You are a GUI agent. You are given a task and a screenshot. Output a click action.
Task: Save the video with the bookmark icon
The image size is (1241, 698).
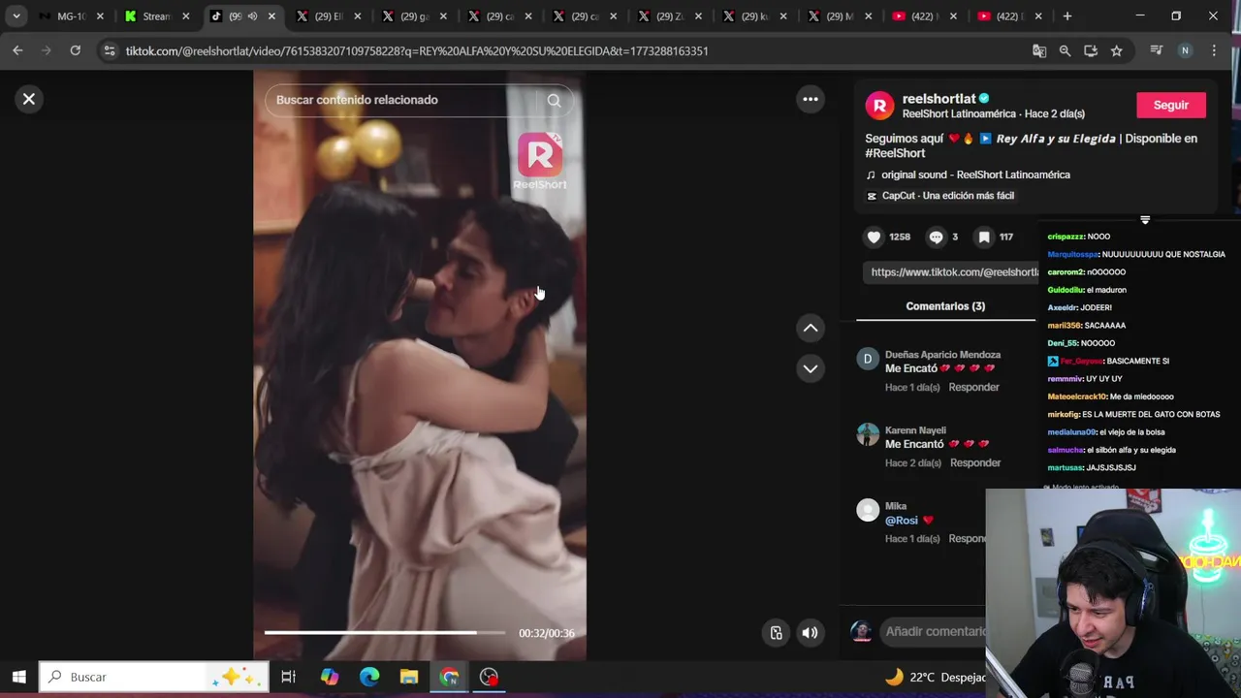984,237
